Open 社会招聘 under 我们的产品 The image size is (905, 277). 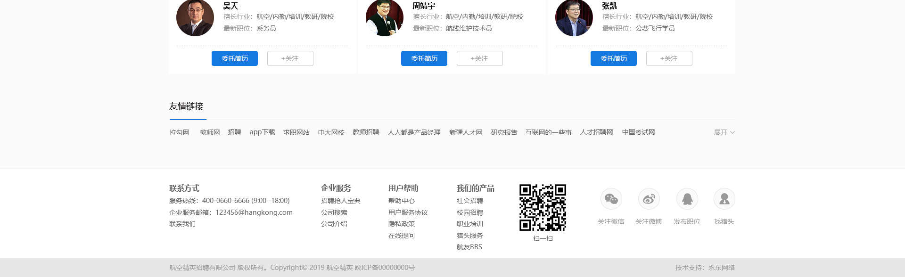(470, 201)
